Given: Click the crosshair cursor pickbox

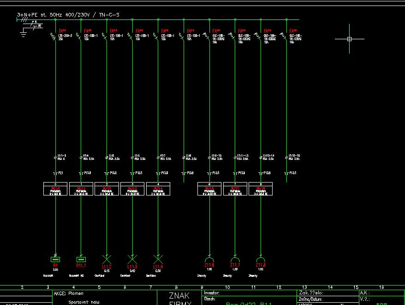Looking at the screenshot, I should [350, 39].
